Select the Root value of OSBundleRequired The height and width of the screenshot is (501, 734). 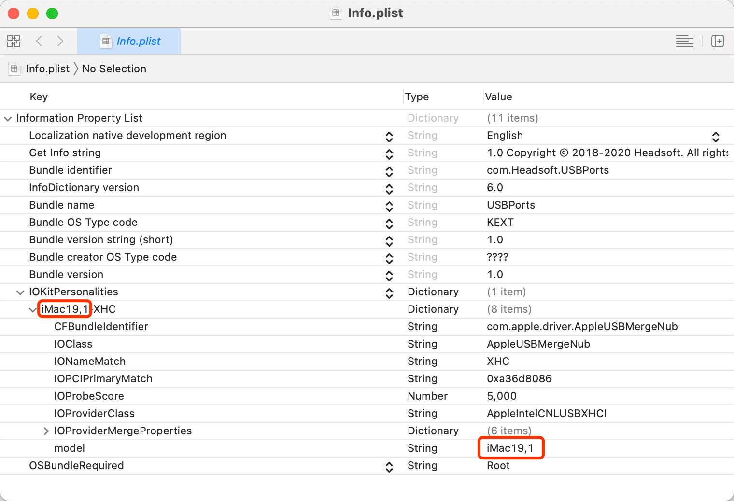point(498,465)
